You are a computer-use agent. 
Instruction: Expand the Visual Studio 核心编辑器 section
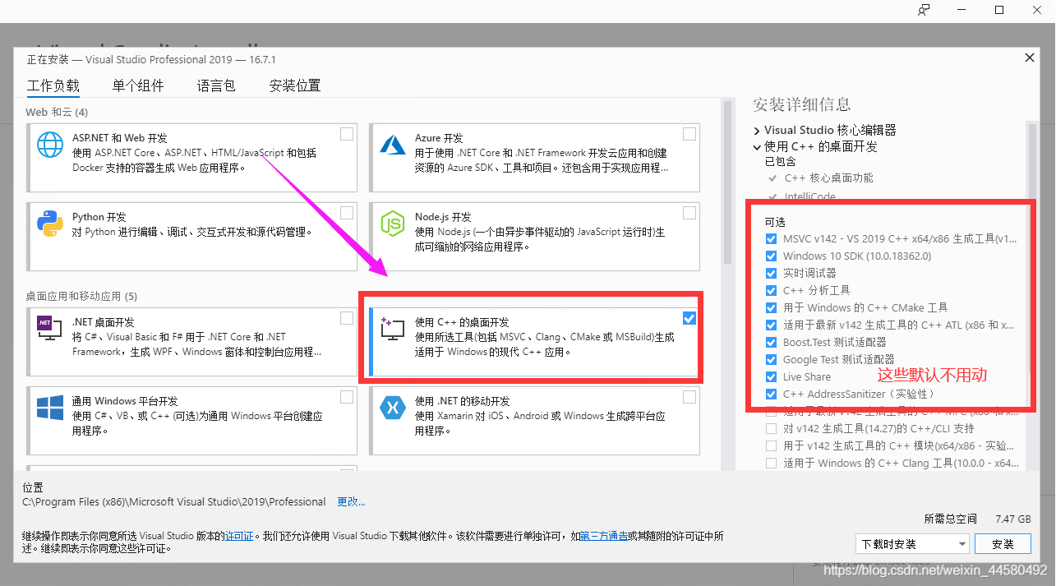757,131
